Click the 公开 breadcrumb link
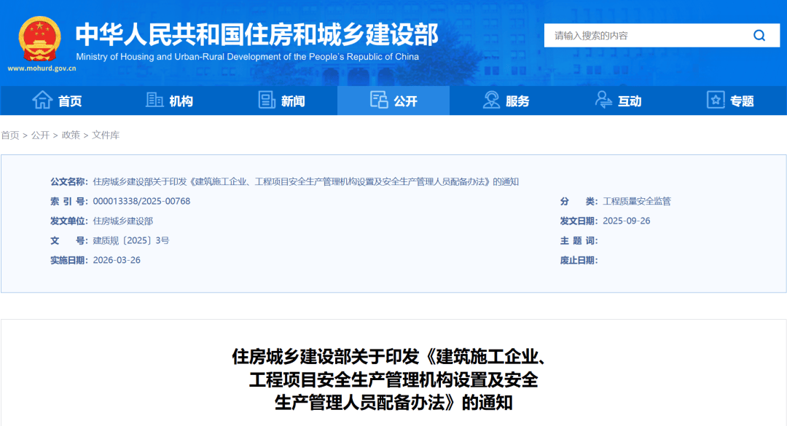This screenshot has width=787, height=426. click(40, 135)
